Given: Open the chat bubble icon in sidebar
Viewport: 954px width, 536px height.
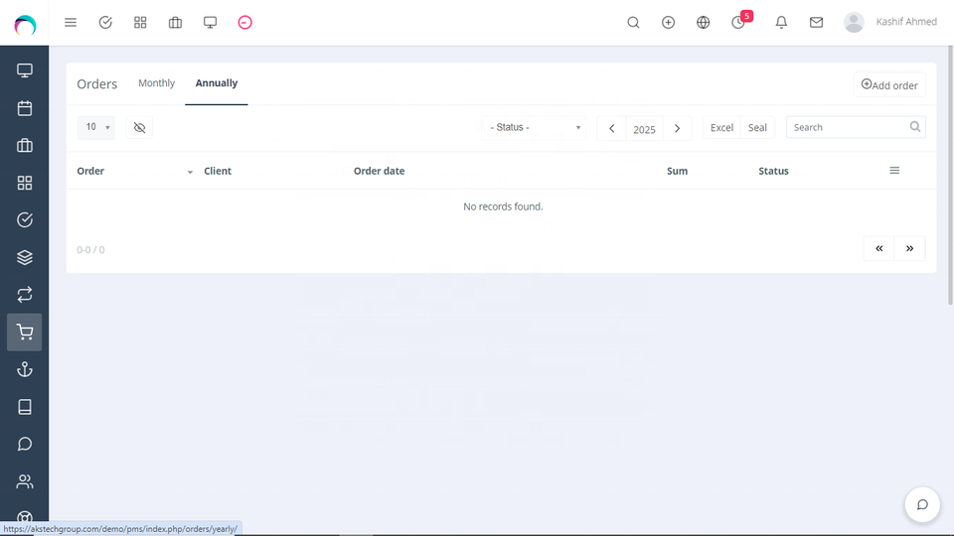Looking at the screenshot, I should click(x=25, y=445).
